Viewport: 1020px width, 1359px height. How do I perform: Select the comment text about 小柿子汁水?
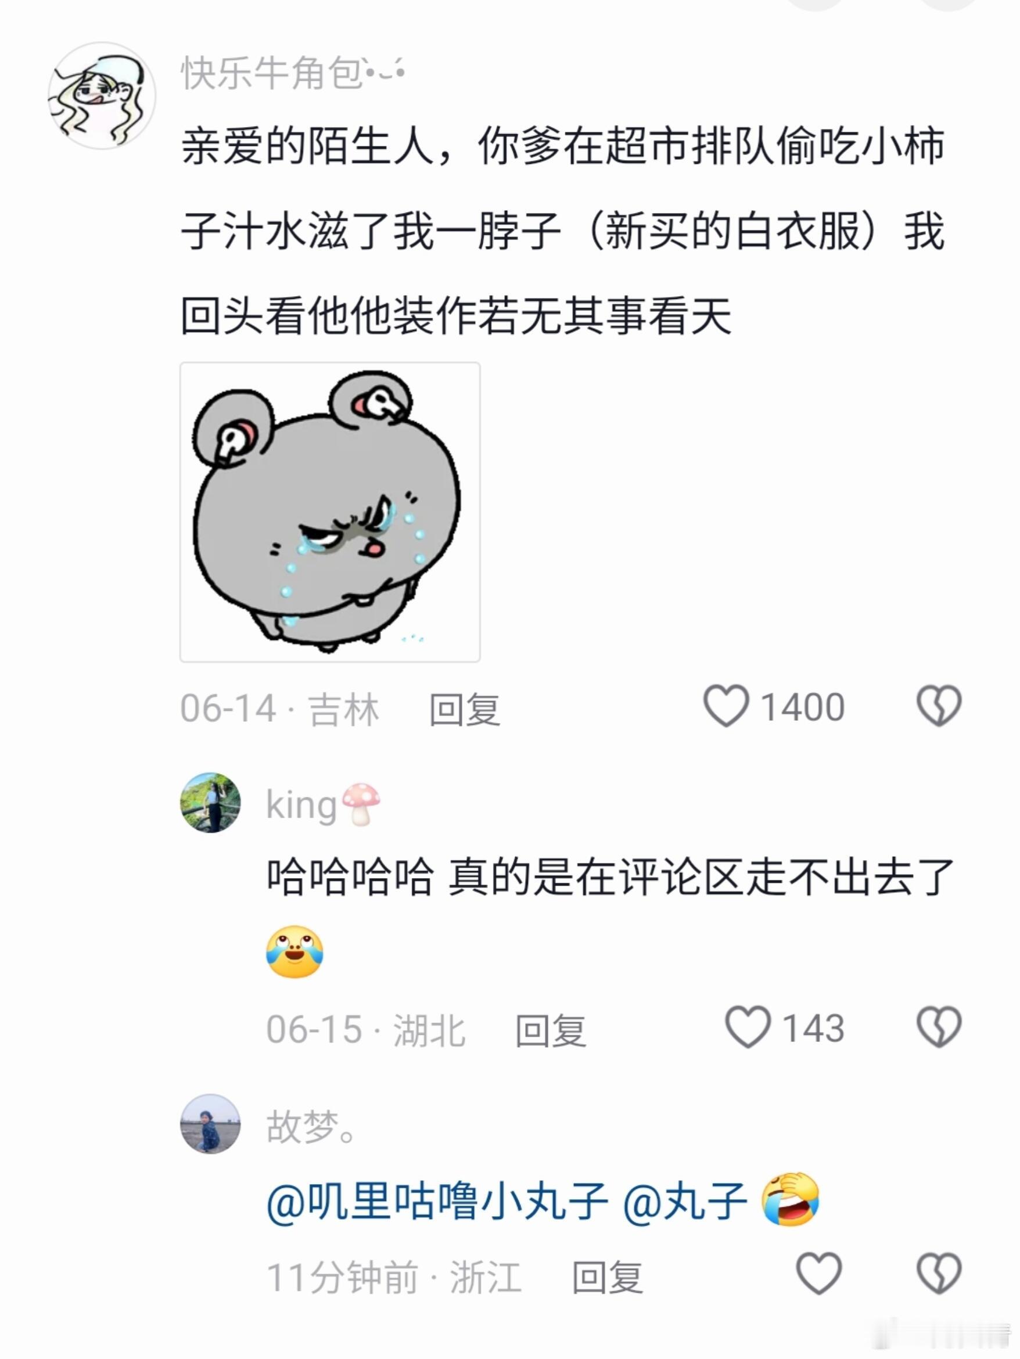pos(562,231)
